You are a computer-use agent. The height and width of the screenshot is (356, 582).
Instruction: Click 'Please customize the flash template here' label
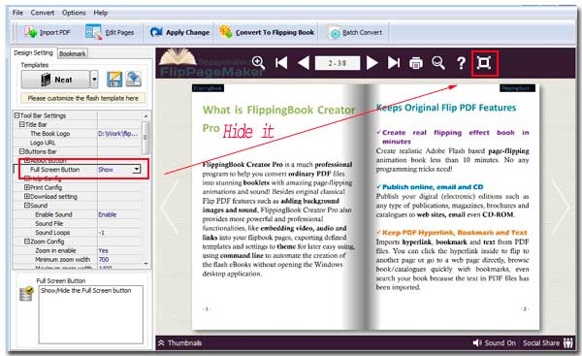[83, 98]
